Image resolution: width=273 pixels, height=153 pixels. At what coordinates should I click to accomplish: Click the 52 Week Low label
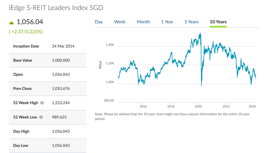pos(25,117)
